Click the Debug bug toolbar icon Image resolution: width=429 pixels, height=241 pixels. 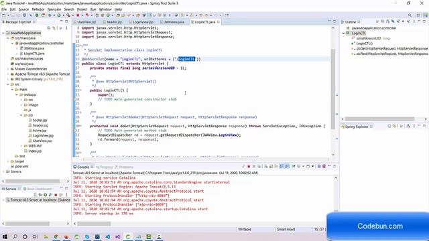50,15
